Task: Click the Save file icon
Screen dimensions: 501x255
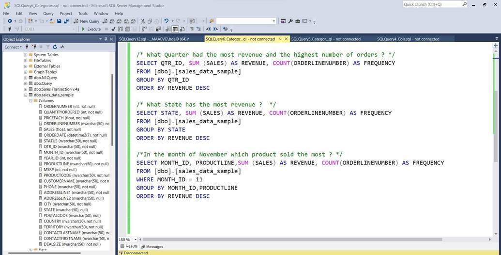Action: point(59,21)
